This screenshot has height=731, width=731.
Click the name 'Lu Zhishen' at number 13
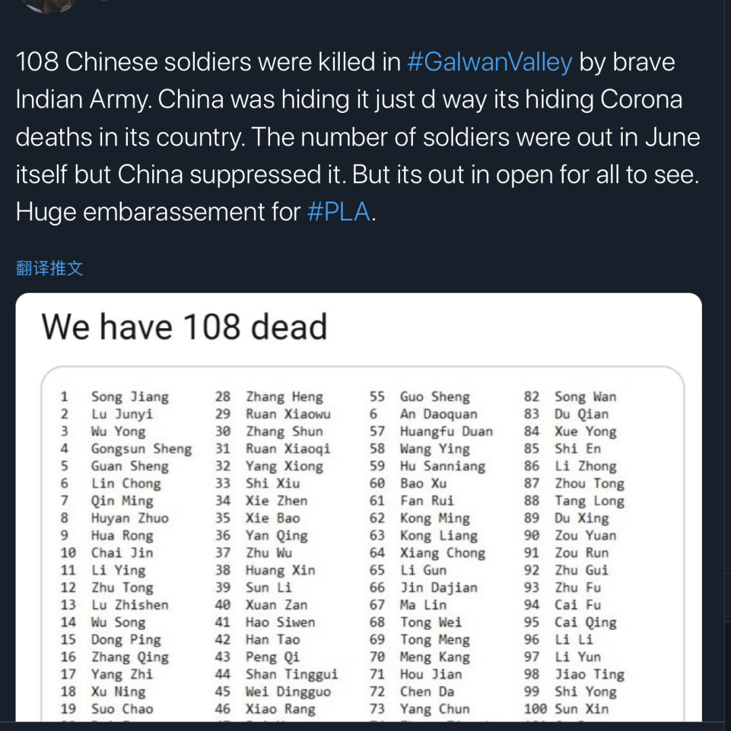[130, 605]
